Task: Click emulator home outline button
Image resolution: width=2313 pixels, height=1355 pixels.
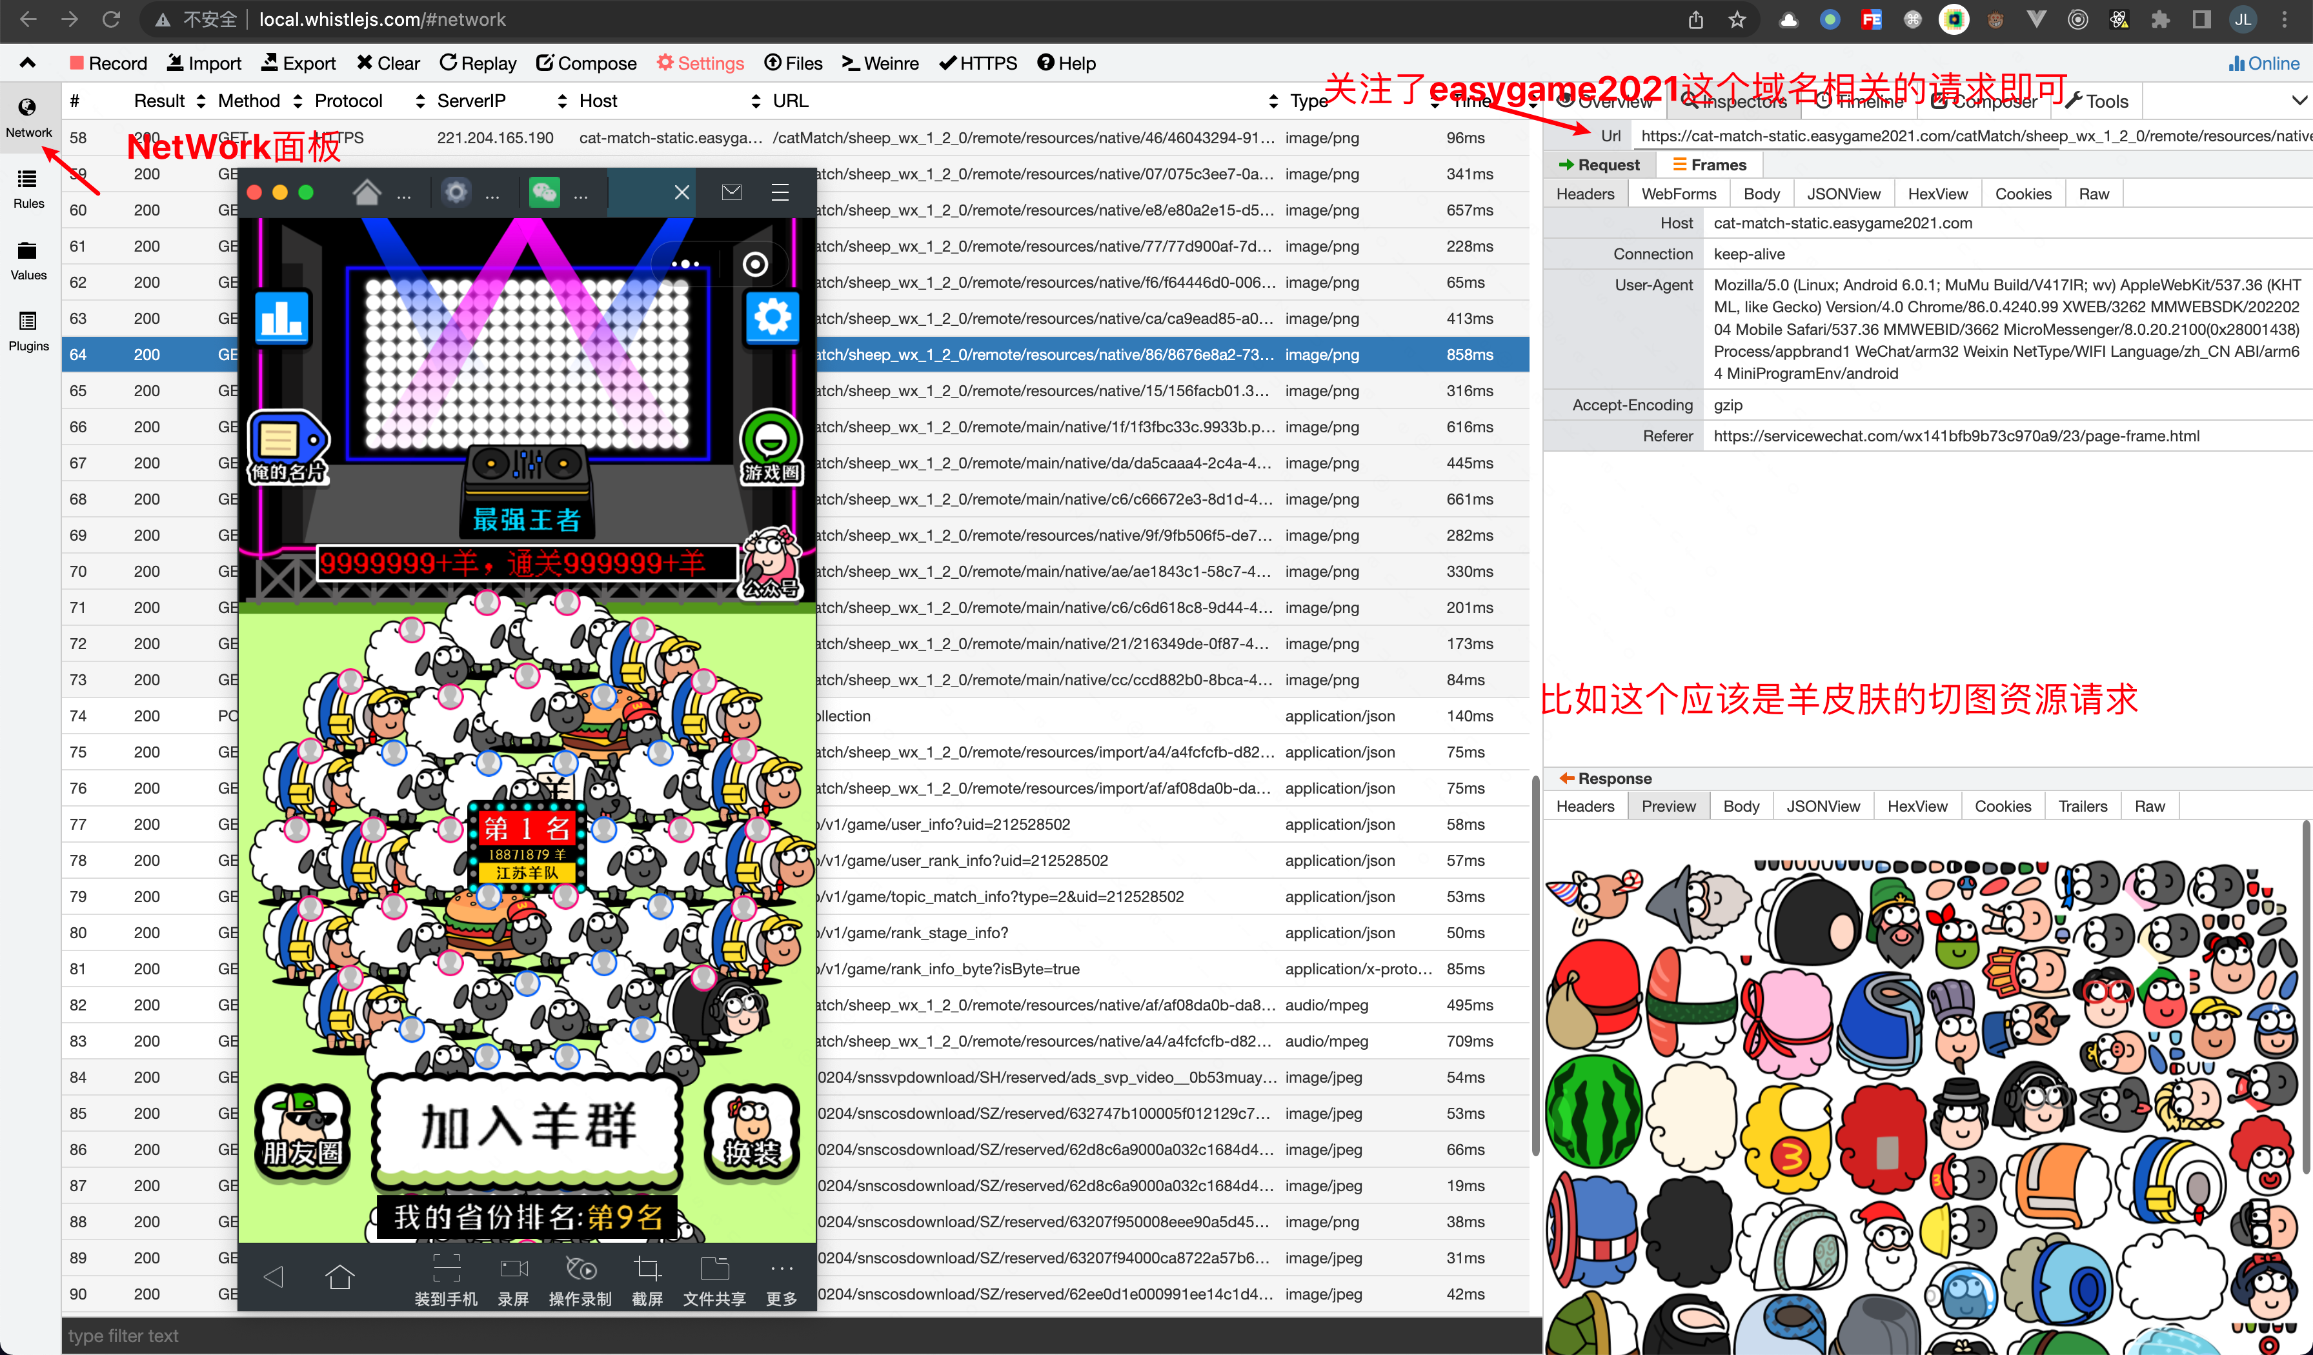Action: click(339, 1276)
